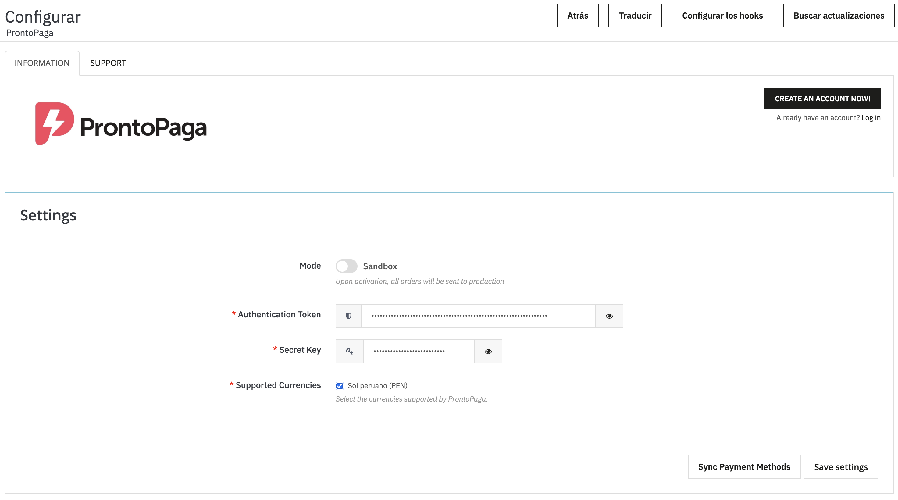Click the ProntoPaga logo image
Image resolution: width=898 pixels, height=500 pixels.
point(121,124)
